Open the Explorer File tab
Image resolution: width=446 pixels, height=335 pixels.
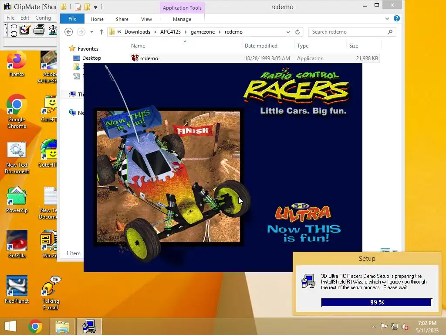tap(72, 19)
